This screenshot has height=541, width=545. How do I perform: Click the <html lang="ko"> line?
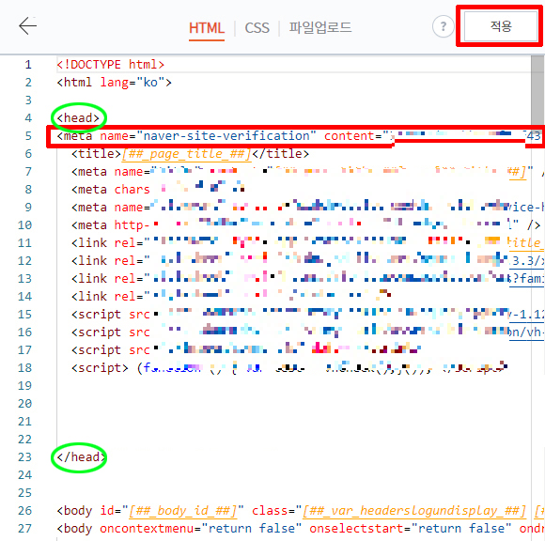[x=115, y=83]
